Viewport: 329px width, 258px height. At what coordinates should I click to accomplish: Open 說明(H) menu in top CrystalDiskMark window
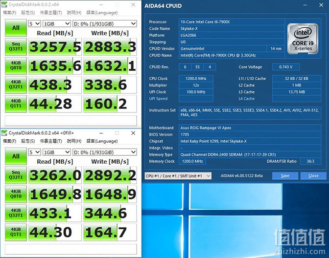point(74,13)
